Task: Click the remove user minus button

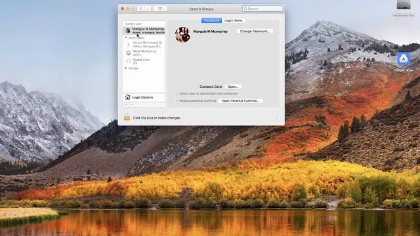Action: click(x=131, y=105)
